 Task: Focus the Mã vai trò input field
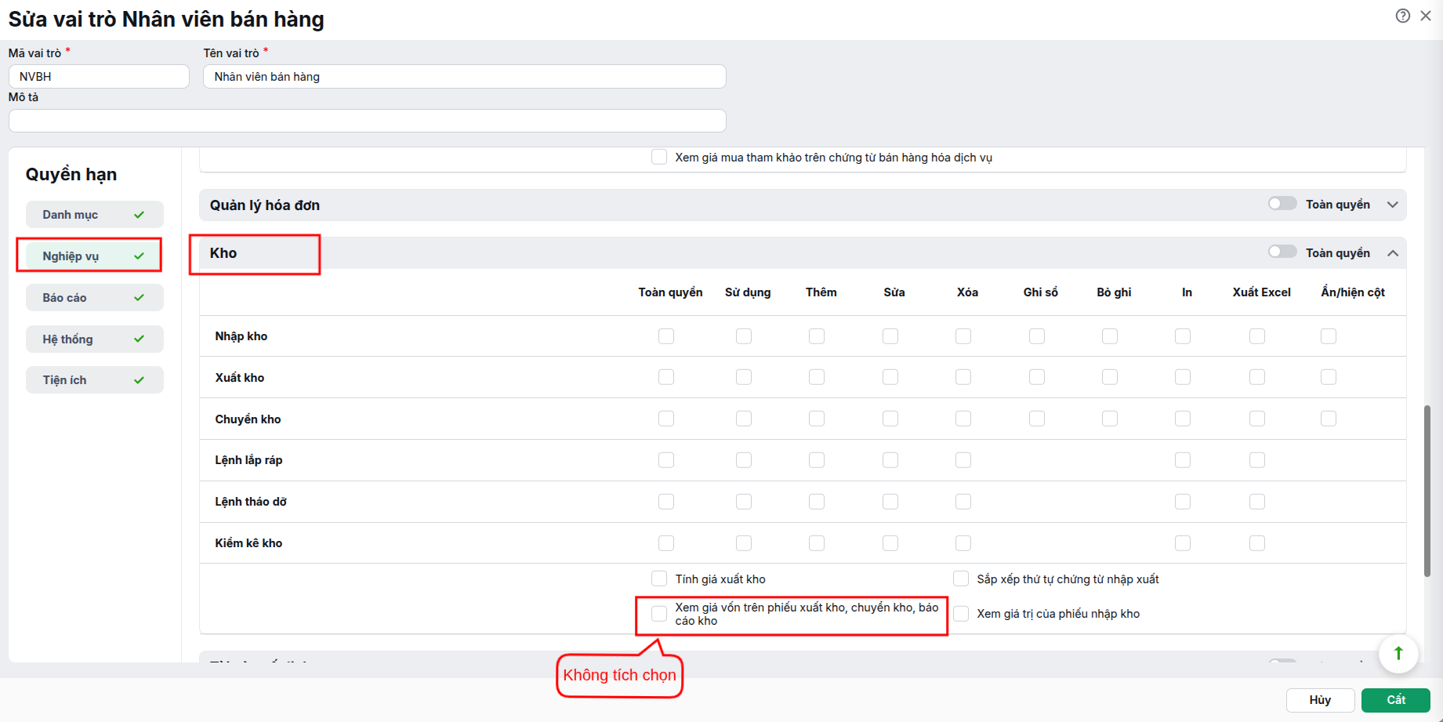(x=99, y=77)
